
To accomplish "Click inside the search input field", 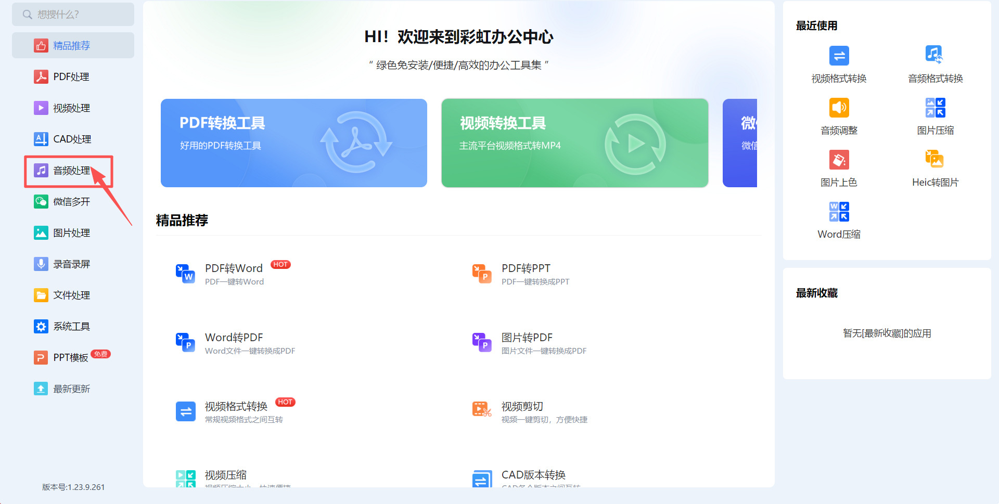I will 73,14.
